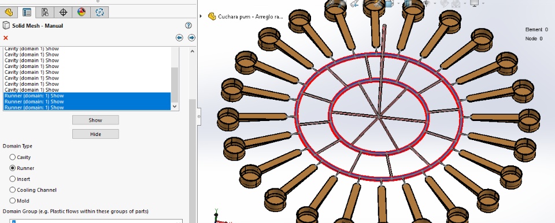The height and width of the screenshot is (223, 555).
Task: Open the ConfigurationManager tab icon
Action: pos(45,12)
